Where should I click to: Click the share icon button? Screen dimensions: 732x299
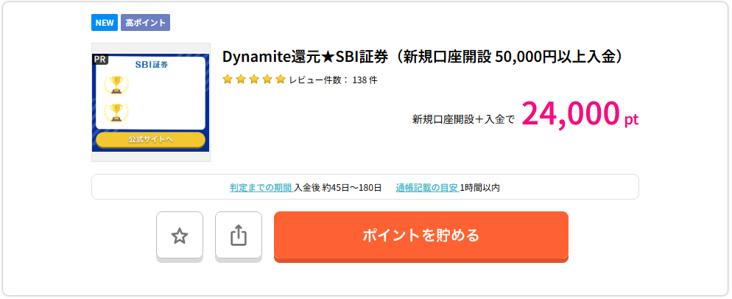238,236
